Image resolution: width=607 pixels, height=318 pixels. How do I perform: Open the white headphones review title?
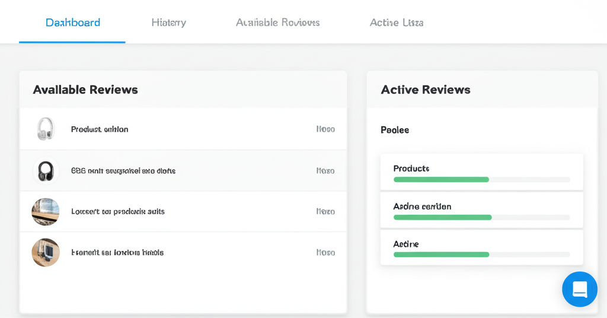click(x=100, y=129)
